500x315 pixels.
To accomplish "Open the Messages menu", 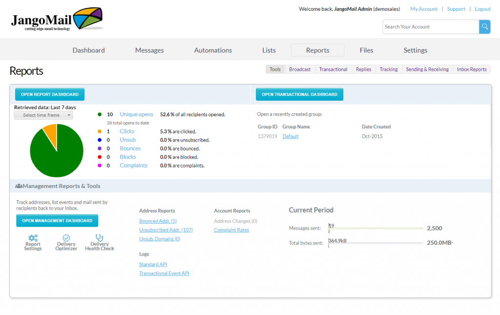I will coord(149,50).
